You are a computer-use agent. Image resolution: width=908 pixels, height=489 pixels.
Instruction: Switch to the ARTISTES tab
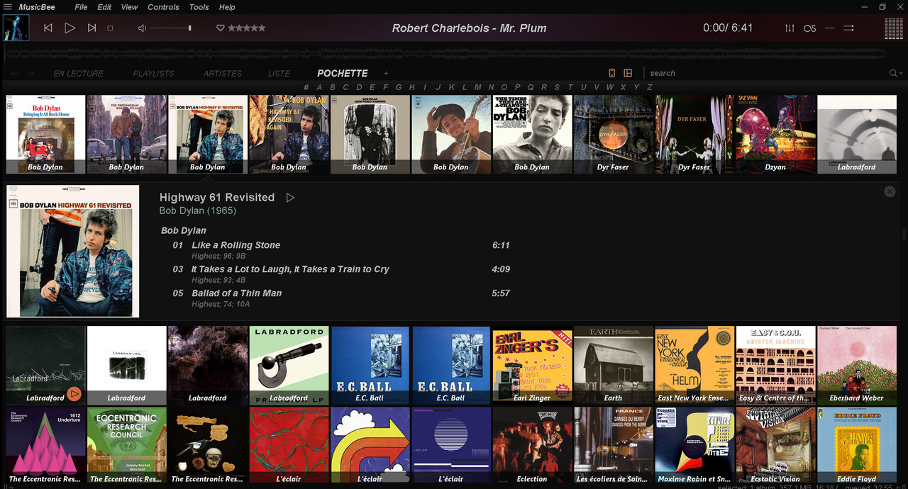coord(223,73)
